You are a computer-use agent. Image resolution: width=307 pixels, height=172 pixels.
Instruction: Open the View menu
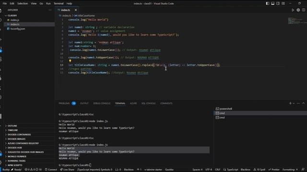coord(34,3)
